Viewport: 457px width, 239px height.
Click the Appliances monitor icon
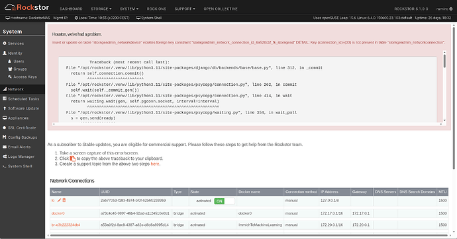click(x=5, y=118)
